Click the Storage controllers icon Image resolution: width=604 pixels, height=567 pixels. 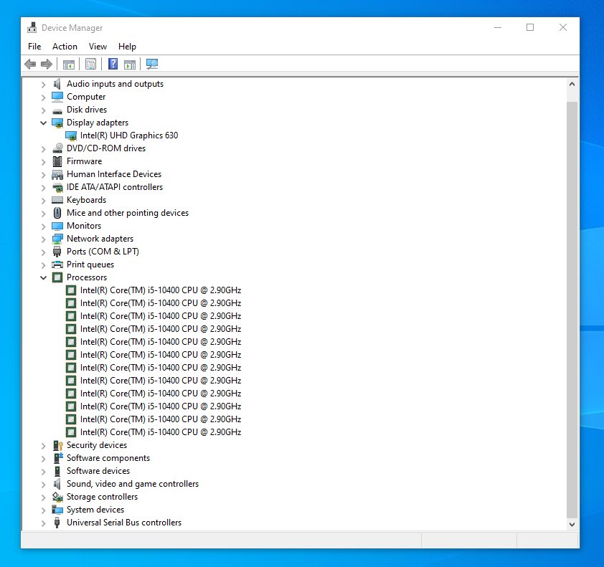(57, 497)
